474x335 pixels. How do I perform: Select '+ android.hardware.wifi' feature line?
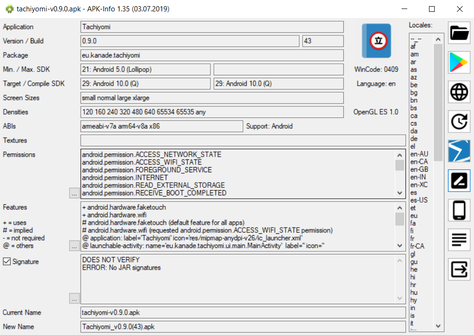pos(114,215)
